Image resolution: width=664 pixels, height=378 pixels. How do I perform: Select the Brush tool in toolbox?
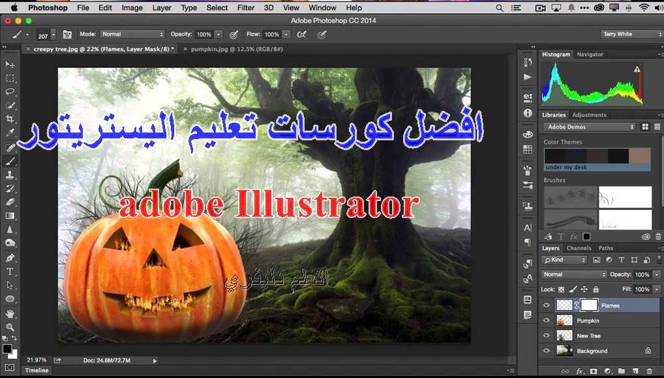click(10, 161)
